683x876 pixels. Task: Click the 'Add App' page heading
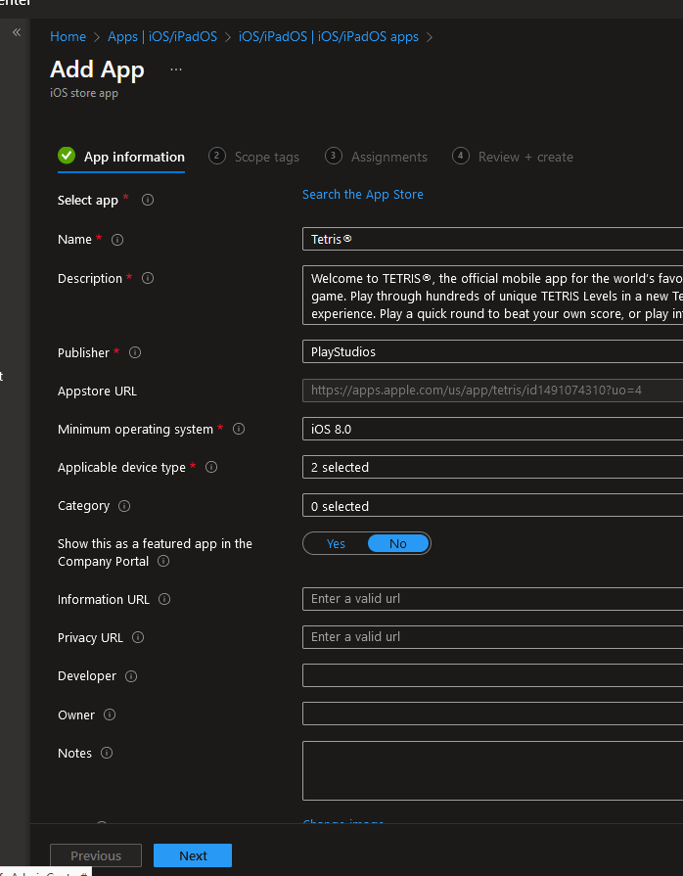97,69
